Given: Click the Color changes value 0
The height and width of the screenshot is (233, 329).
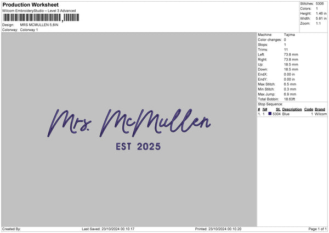Looking at the screenshot, I should click(285, 40).
